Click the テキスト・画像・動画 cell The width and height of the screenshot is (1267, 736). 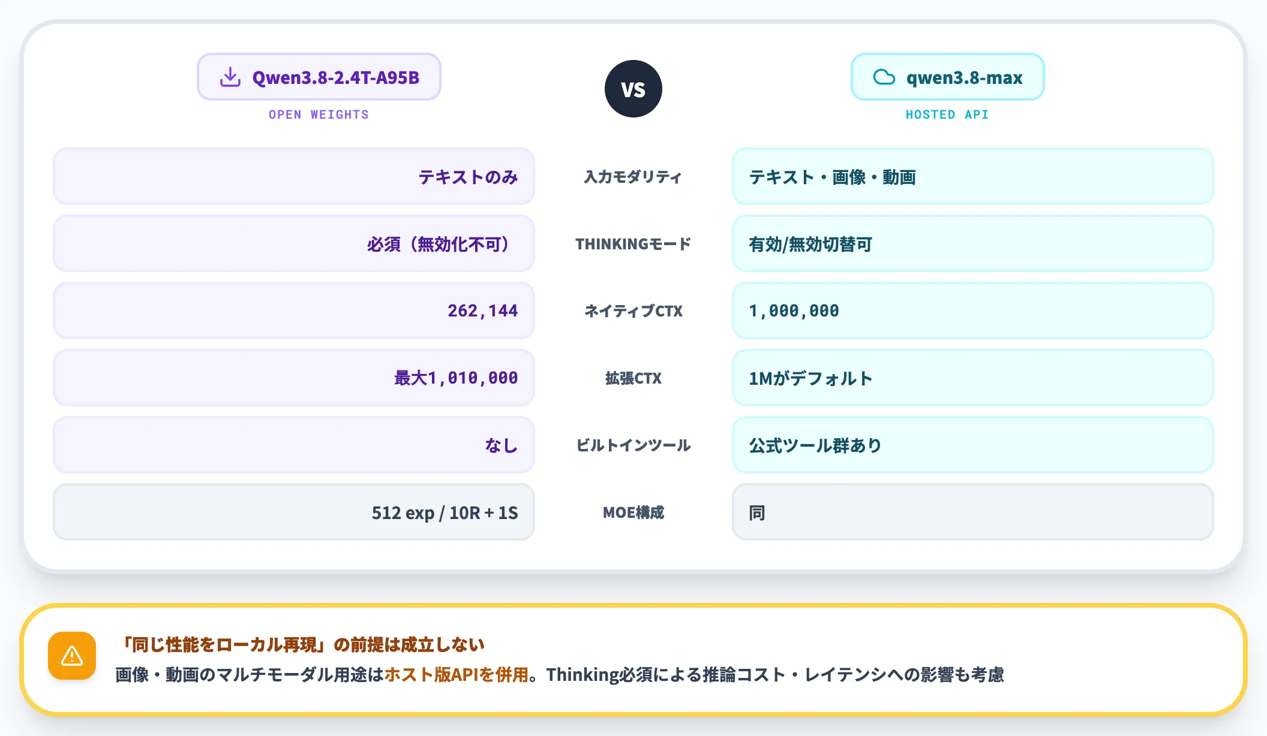point(973,177)
